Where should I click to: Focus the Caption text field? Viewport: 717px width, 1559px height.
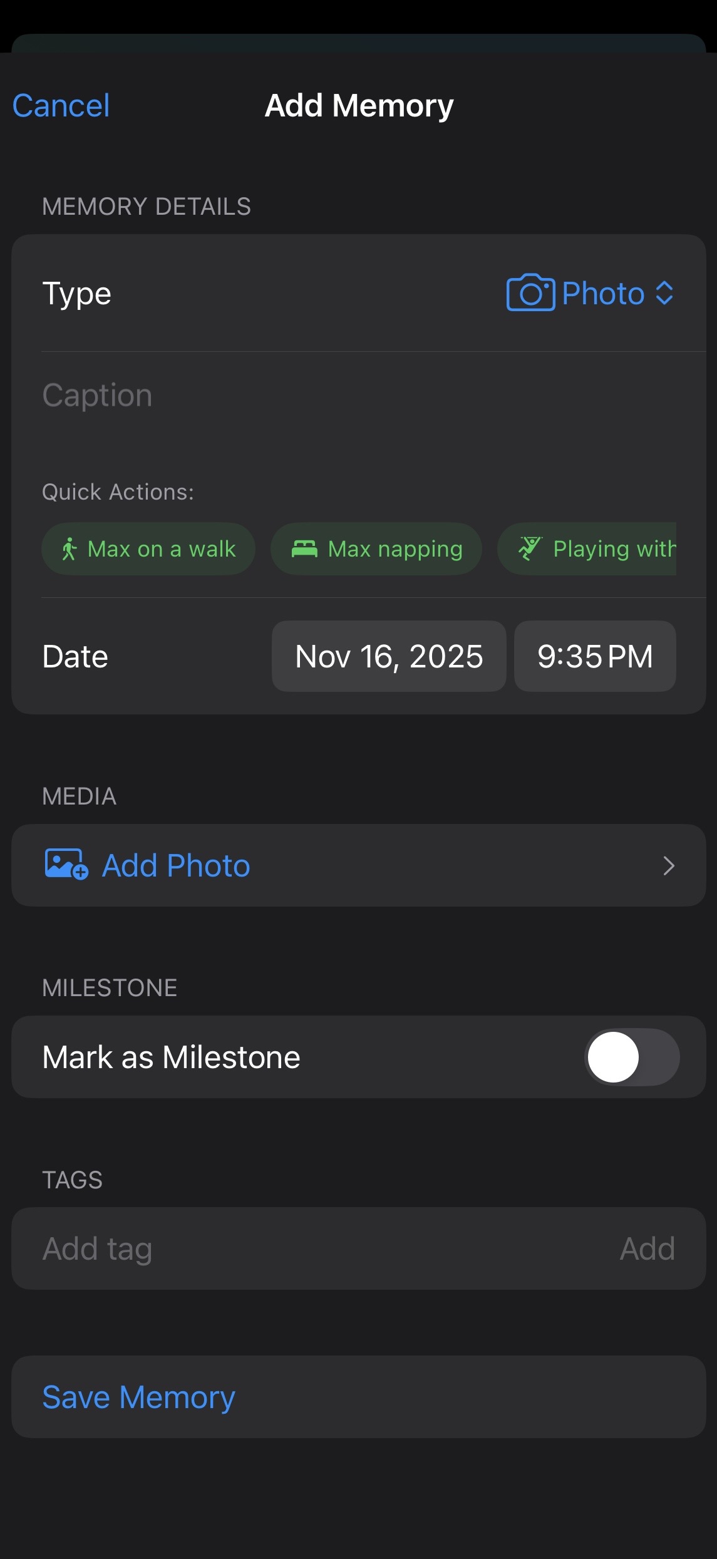(357, 396)
